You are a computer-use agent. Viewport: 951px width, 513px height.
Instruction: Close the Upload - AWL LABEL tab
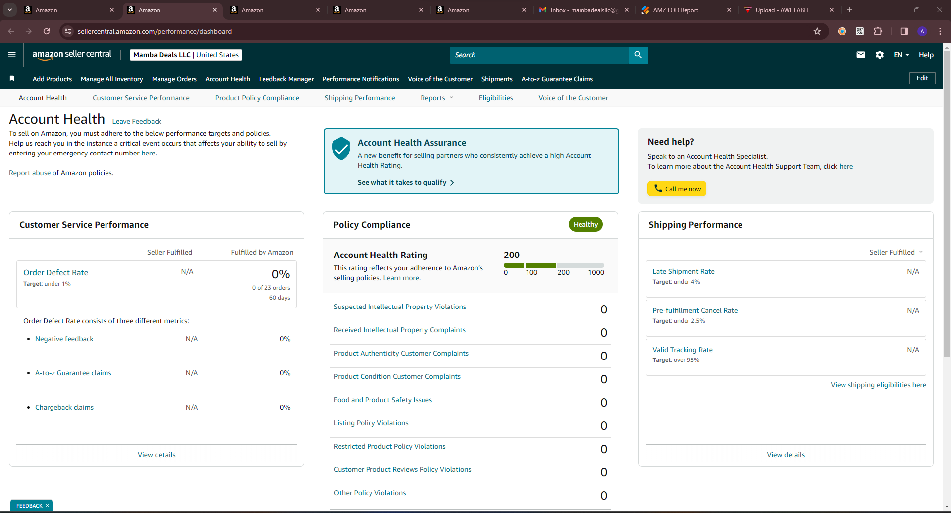(x=832, y=10)
